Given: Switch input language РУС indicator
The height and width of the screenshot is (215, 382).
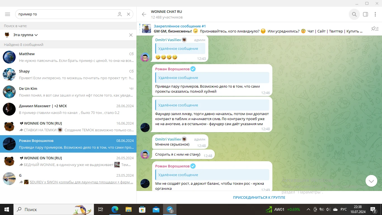Looking at the screenshot, I should 344,209.
